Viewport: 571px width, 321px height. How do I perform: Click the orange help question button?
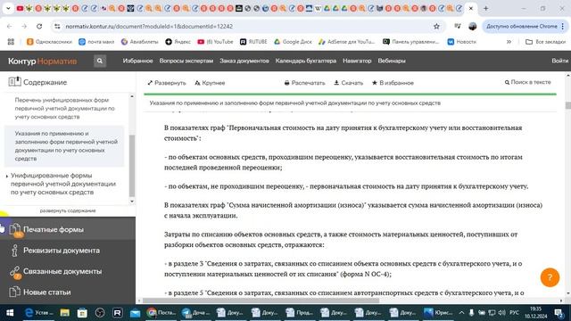pos(550,277)
